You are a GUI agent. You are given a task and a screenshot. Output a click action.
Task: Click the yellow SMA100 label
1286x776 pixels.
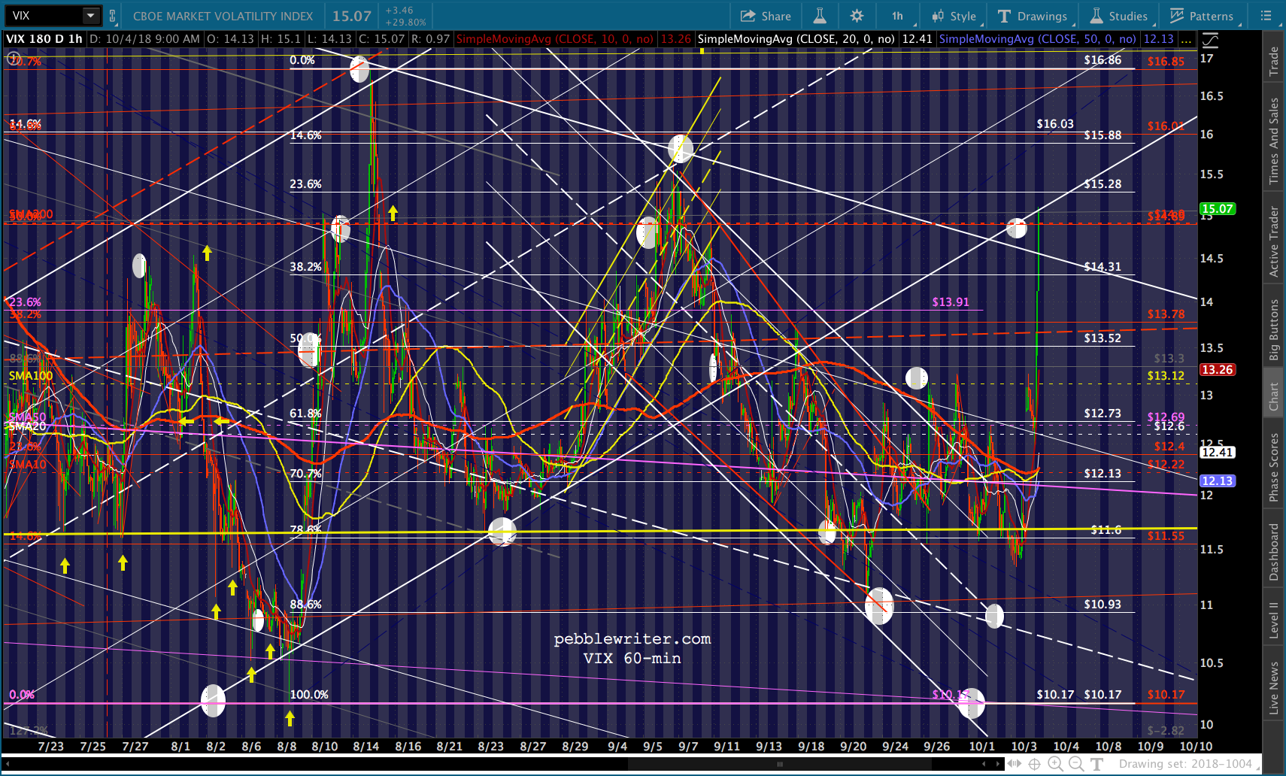31,376
